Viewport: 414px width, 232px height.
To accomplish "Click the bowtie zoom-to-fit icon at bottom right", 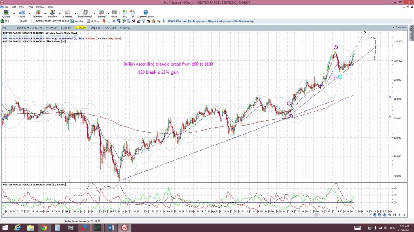I will click(395, 215).
